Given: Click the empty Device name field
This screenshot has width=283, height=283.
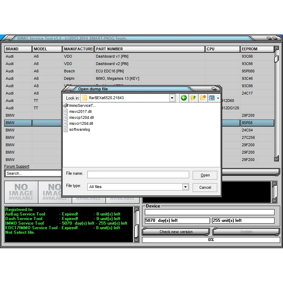Looking at the screenshot, I should tap(210, 212).
